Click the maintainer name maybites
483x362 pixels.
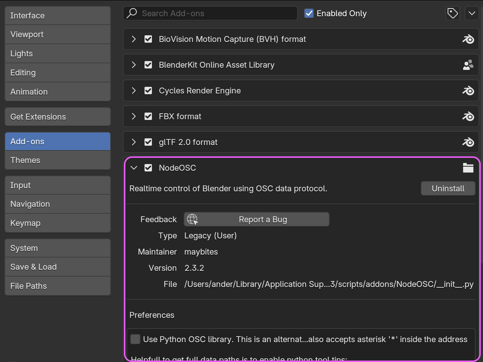pyautogui.click(x=201, y=252)
